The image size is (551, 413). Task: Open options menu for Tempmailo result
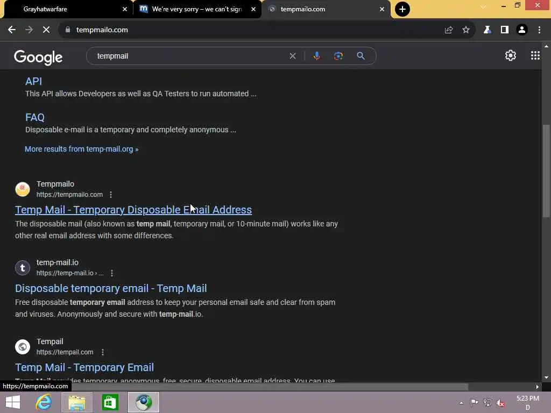pyautogui.click(x=111, y=195)
